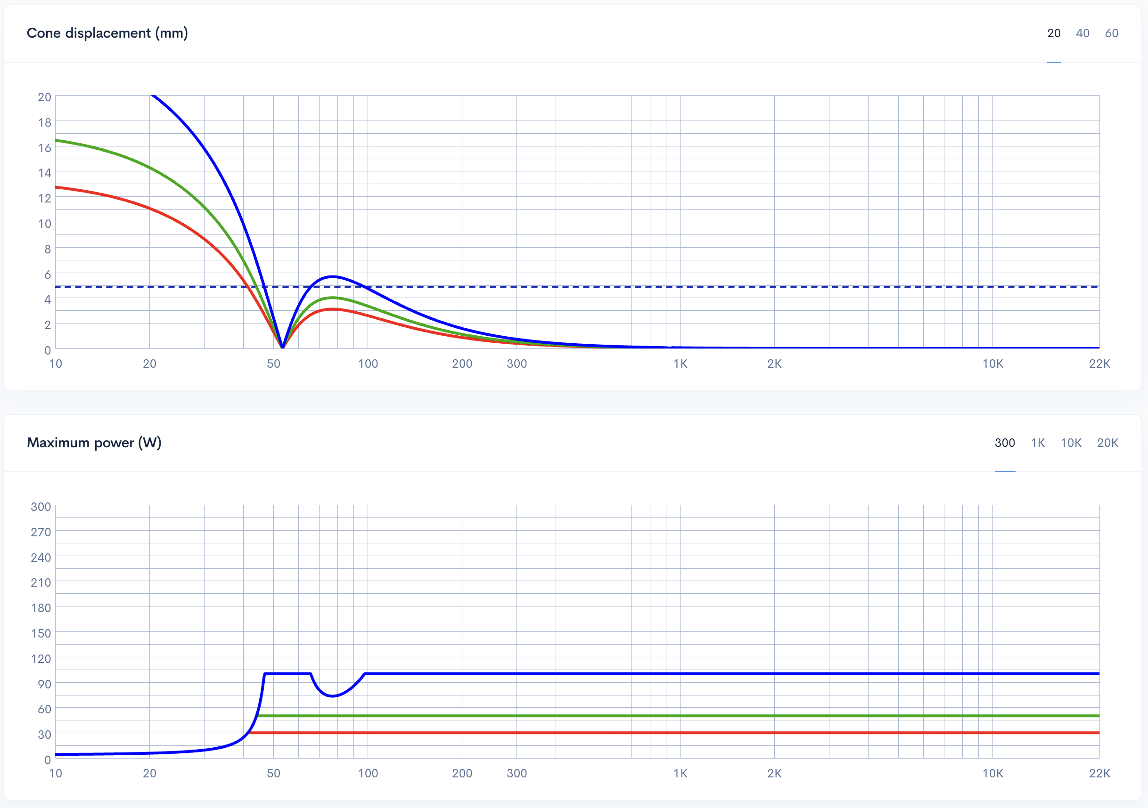Click the 300 y-axis label in power chart
The image size is (1148, 808).
tap(41, 507)
